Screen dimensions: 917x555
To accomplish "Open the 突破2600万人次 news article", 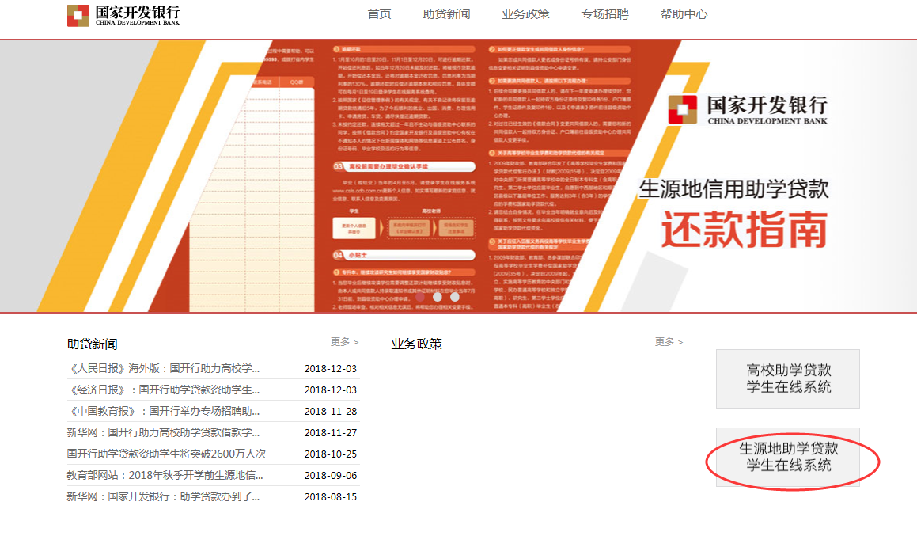I will (166, 454).
